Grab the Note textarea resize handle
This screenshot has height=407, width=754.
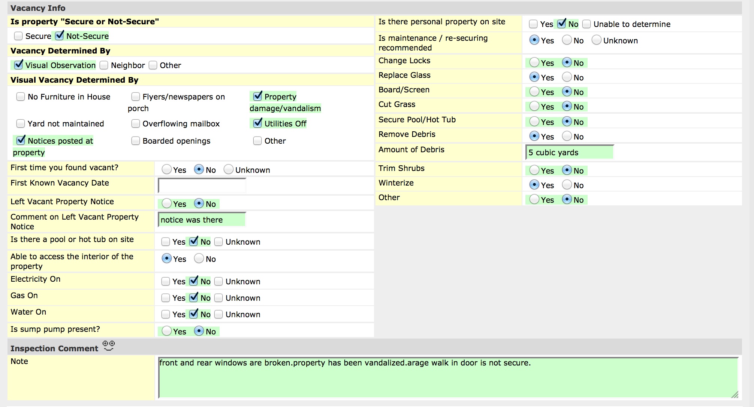tap(735, 395)
